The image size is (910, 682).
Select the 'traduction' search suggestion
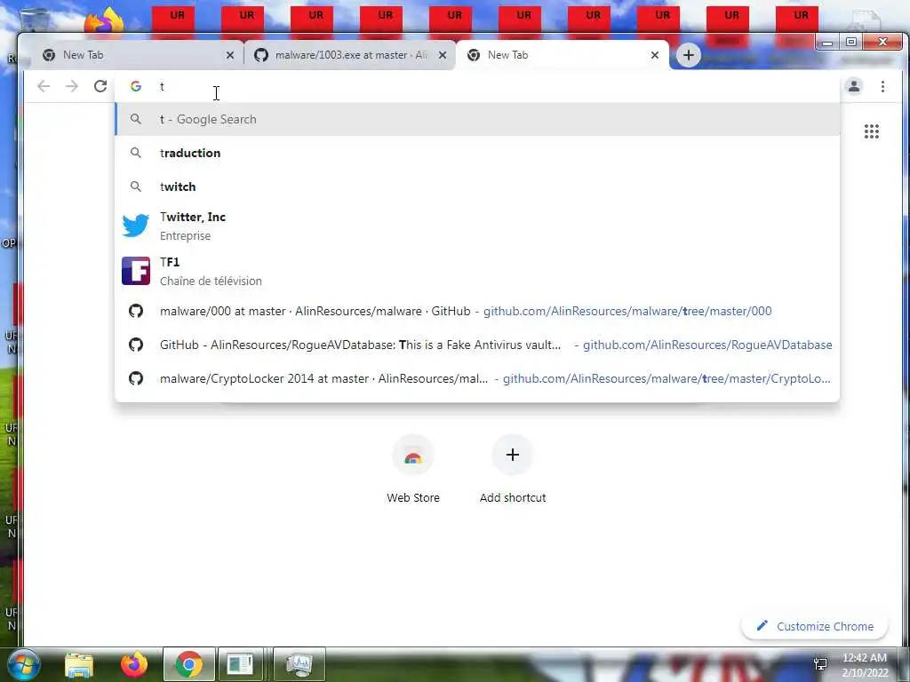click(x=477, y=153)
